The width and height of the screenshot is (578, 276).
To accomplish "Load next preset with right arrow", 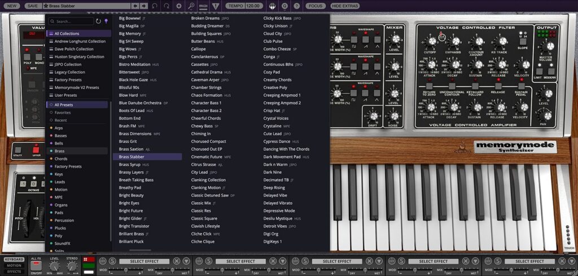I will pos(144,6).
